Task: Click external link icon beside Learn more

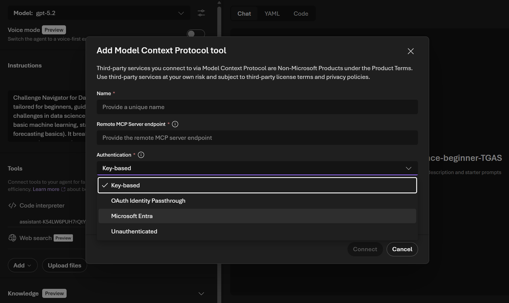Action: [63, 189]
